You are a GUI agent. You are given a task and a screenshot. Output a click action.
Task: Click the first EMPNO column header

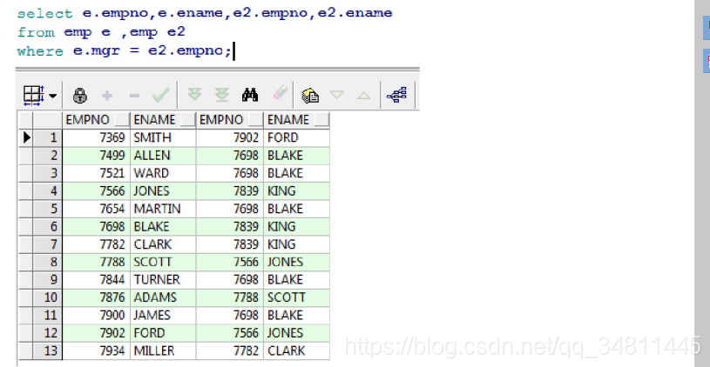coord(96,120)
